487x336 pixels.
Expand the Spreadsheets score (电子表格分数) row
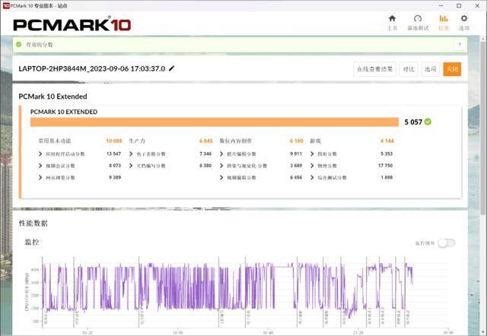click(x=131, y=154)
